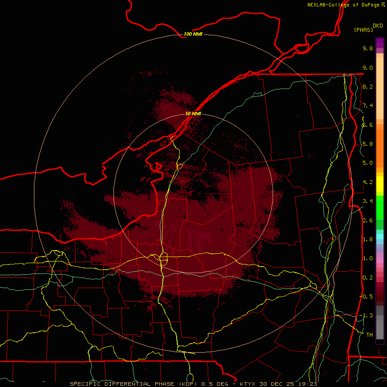Image resolution: width=387 pixels, height=387 pixels.
Task: Click the KTYX radar site identifier
Action: [x=248, y=384]
